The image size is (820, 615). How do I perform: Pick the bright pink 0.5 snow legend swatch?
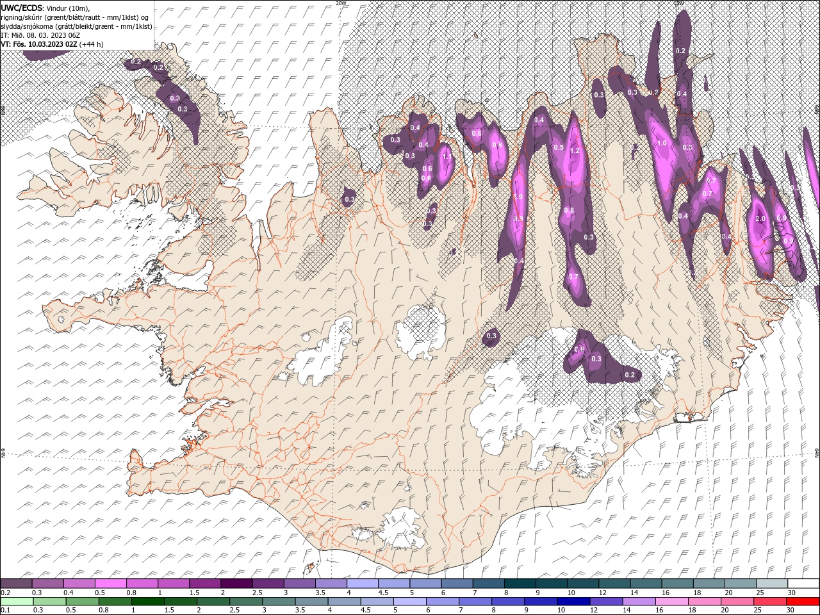coord(111,584)
